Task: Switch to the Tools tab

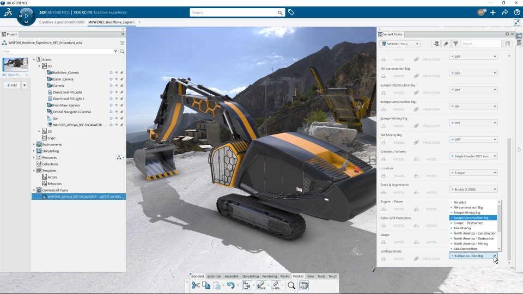Action: pyautogui.click(x=321, y=276)
